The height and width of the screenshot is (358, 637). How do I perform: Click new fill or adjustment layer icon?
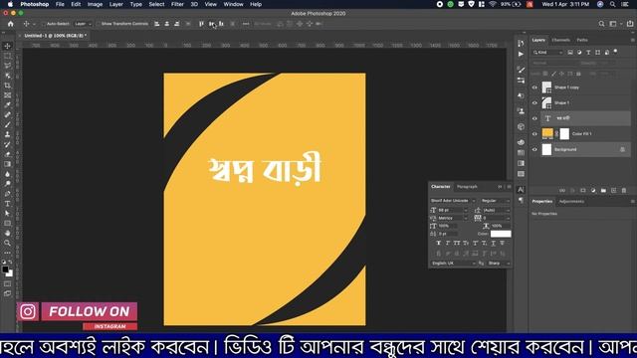tap(593, 190)
